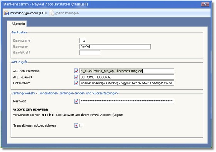Click the note icon beside API-Passwort
216x152 pixels.
(76, 77)
